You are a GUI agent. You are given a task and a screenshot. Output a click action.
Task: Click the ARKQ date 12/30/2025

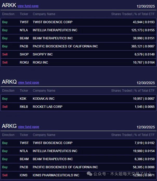[146, 83]
